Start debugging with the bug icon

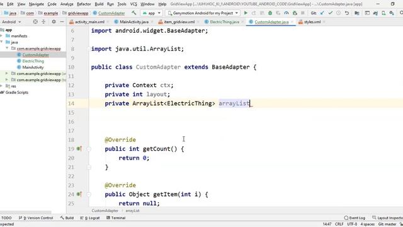pos(270,13)
